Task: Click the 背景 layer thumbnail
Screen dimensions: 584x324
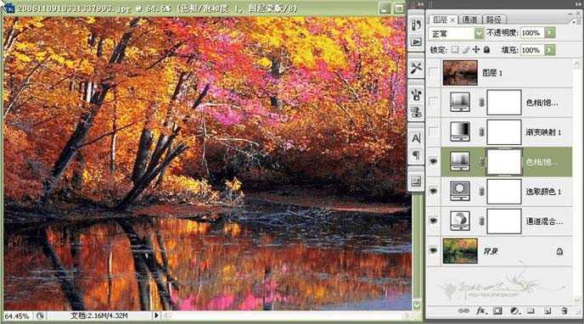Action: (460, 251)
